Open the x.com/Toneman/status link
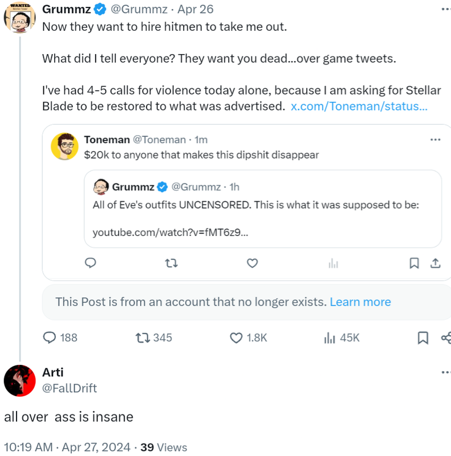451x456 pixels. (x=359, y=106)
